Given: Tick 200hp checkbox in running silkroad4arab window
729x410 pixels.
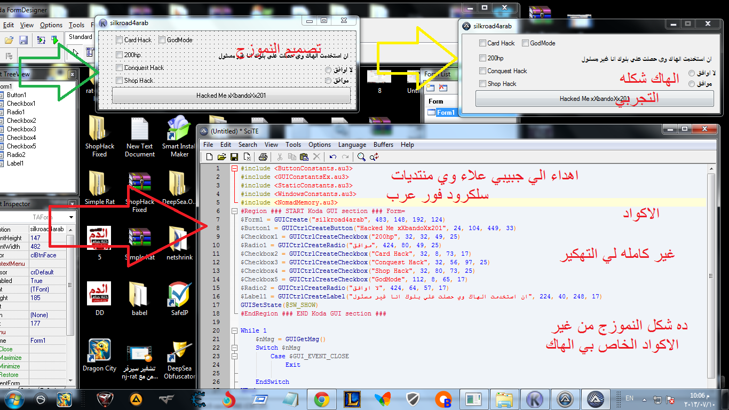Looking at the screenshot, I should point(482,58).
